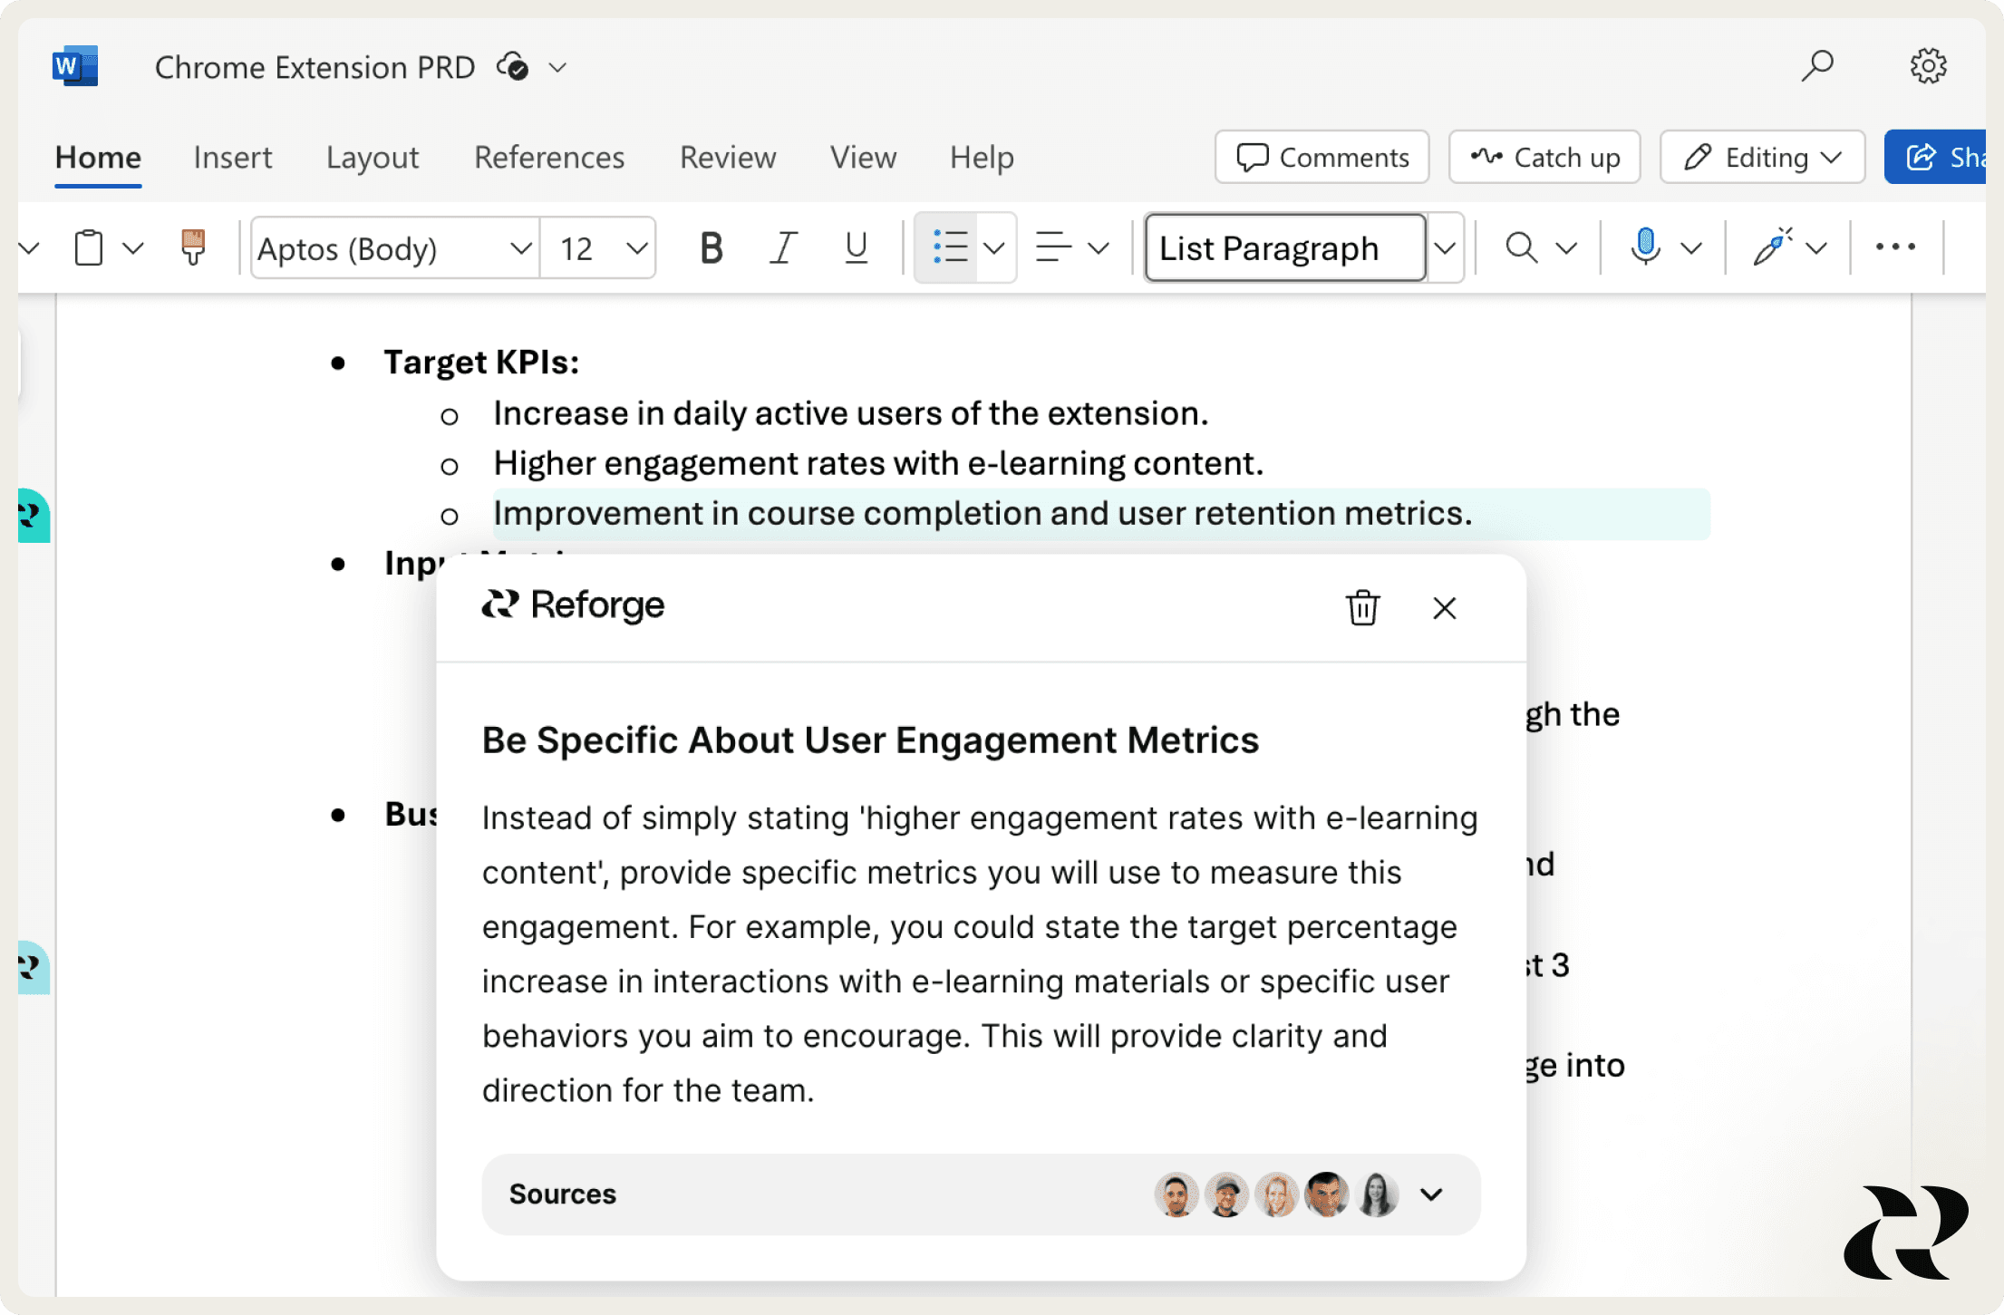Switch to the References ribbon tab
Image resolution: width=2004 pixels, height=1315 pixels.
pos(548,157)
